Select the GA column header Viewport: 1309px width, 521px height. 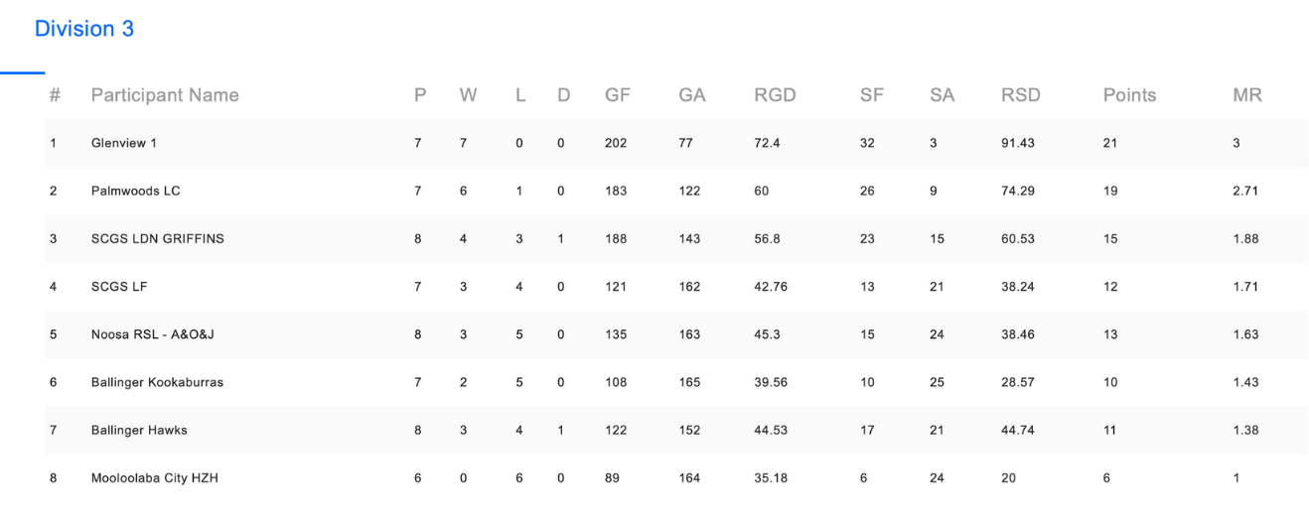click(692, 95)
